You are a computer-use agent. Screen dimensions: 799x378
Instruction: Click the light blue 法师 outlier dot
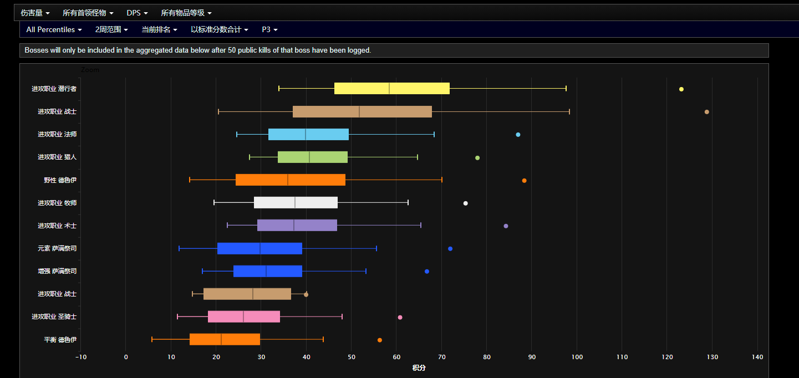[518, 135]
